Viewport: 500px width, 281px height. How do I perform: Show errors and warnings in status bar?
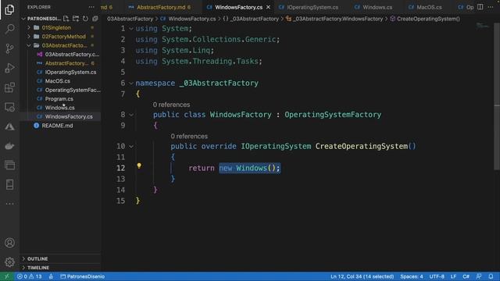30,276
